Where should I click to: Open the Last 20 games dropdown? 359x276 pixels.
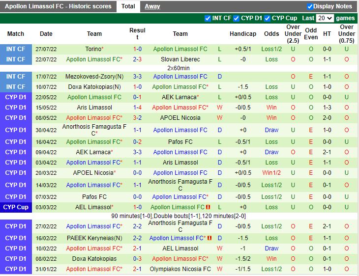pos(325,18)
